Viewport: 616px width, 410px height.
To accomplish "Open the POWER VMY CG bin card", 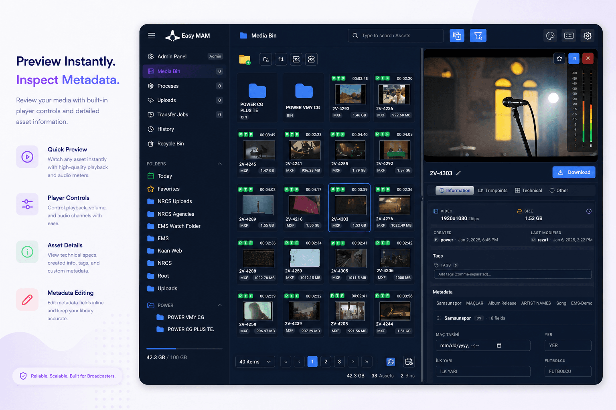I will click(x=304, y=98).
